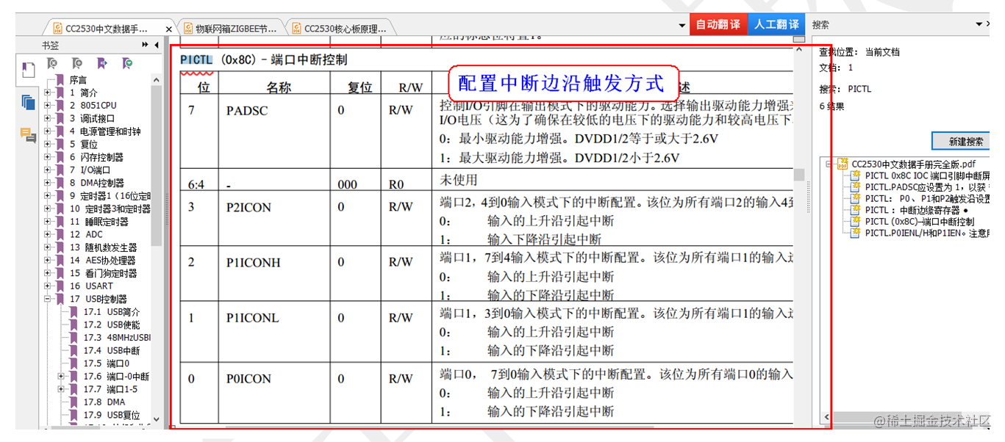Click bookmark icon beside 12 ADC
Viewport: 1005px width, 442px height.
click(x=60, y=234)
